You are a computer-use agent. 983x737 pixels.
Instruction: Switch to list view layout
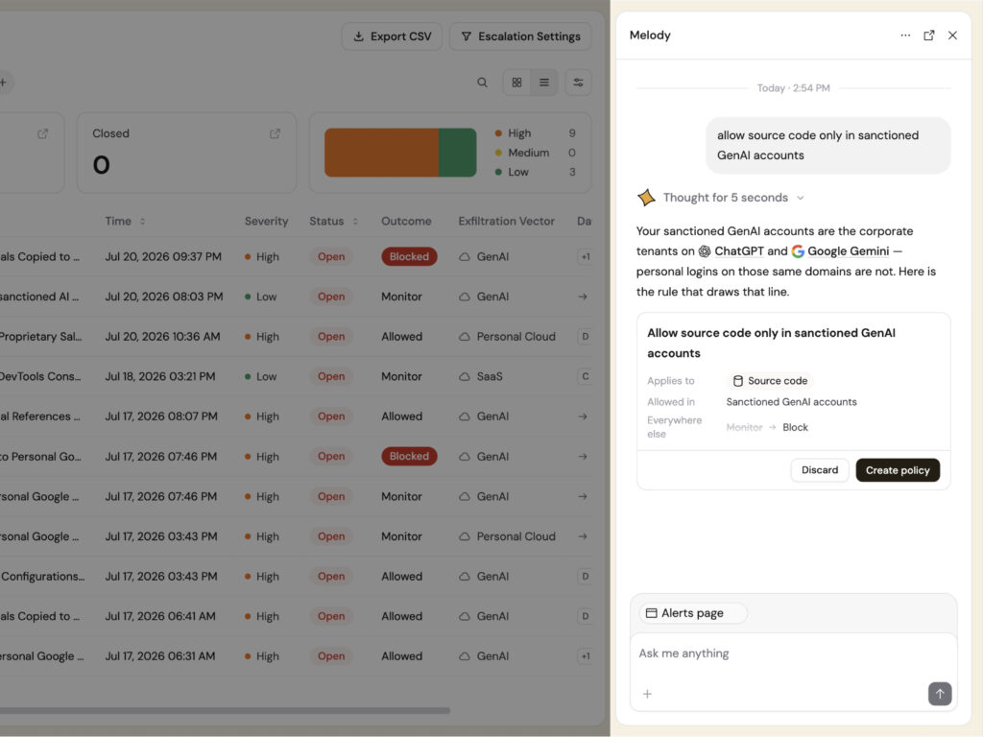544,83
